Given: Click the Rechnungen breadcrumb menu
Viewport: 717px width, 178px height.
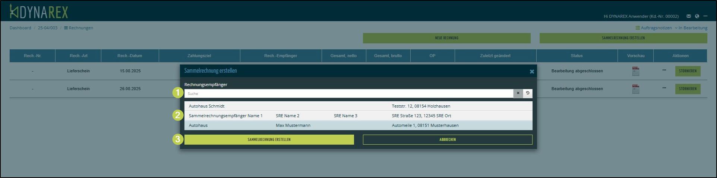Looking at the screenshot, I should click(79, 28).
